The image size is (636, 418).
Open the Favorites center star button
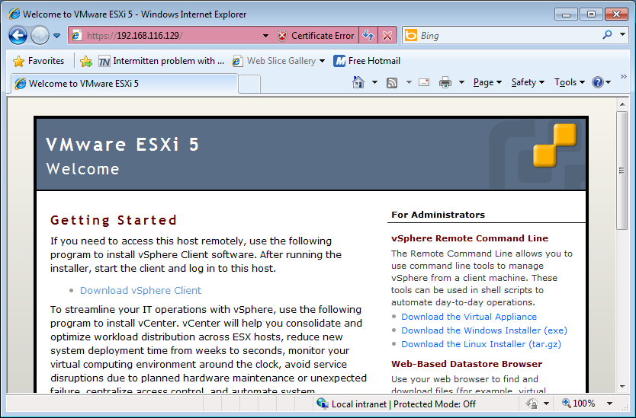point(38,61)
